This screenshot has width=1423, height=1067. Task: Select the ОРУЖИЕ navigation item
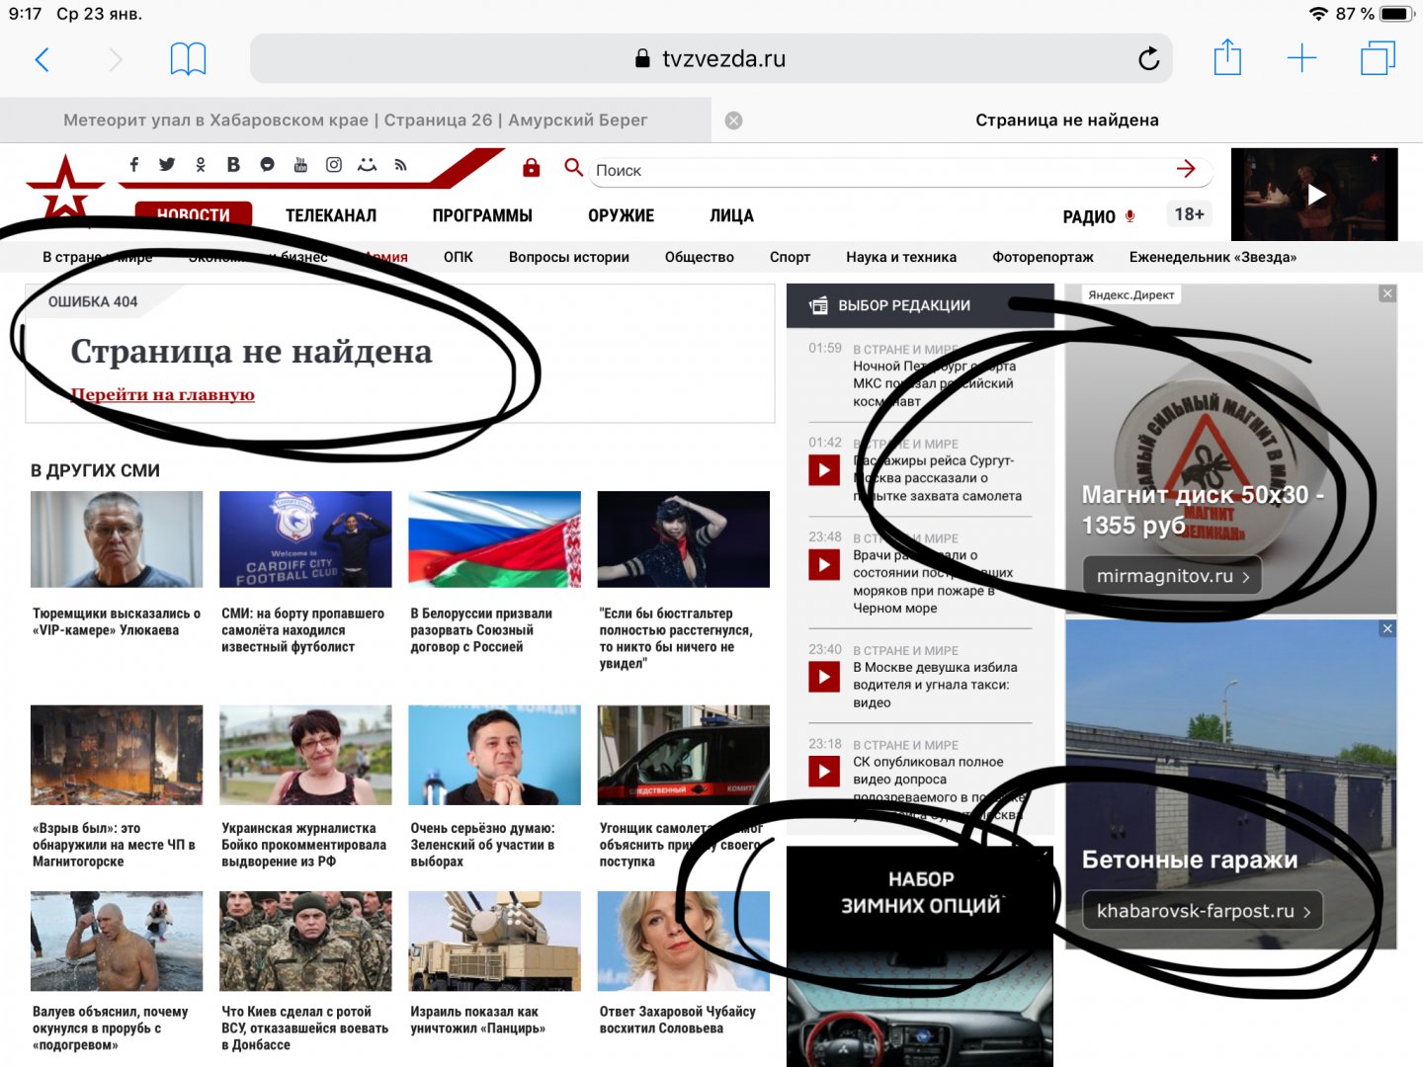tap(621, 215)
